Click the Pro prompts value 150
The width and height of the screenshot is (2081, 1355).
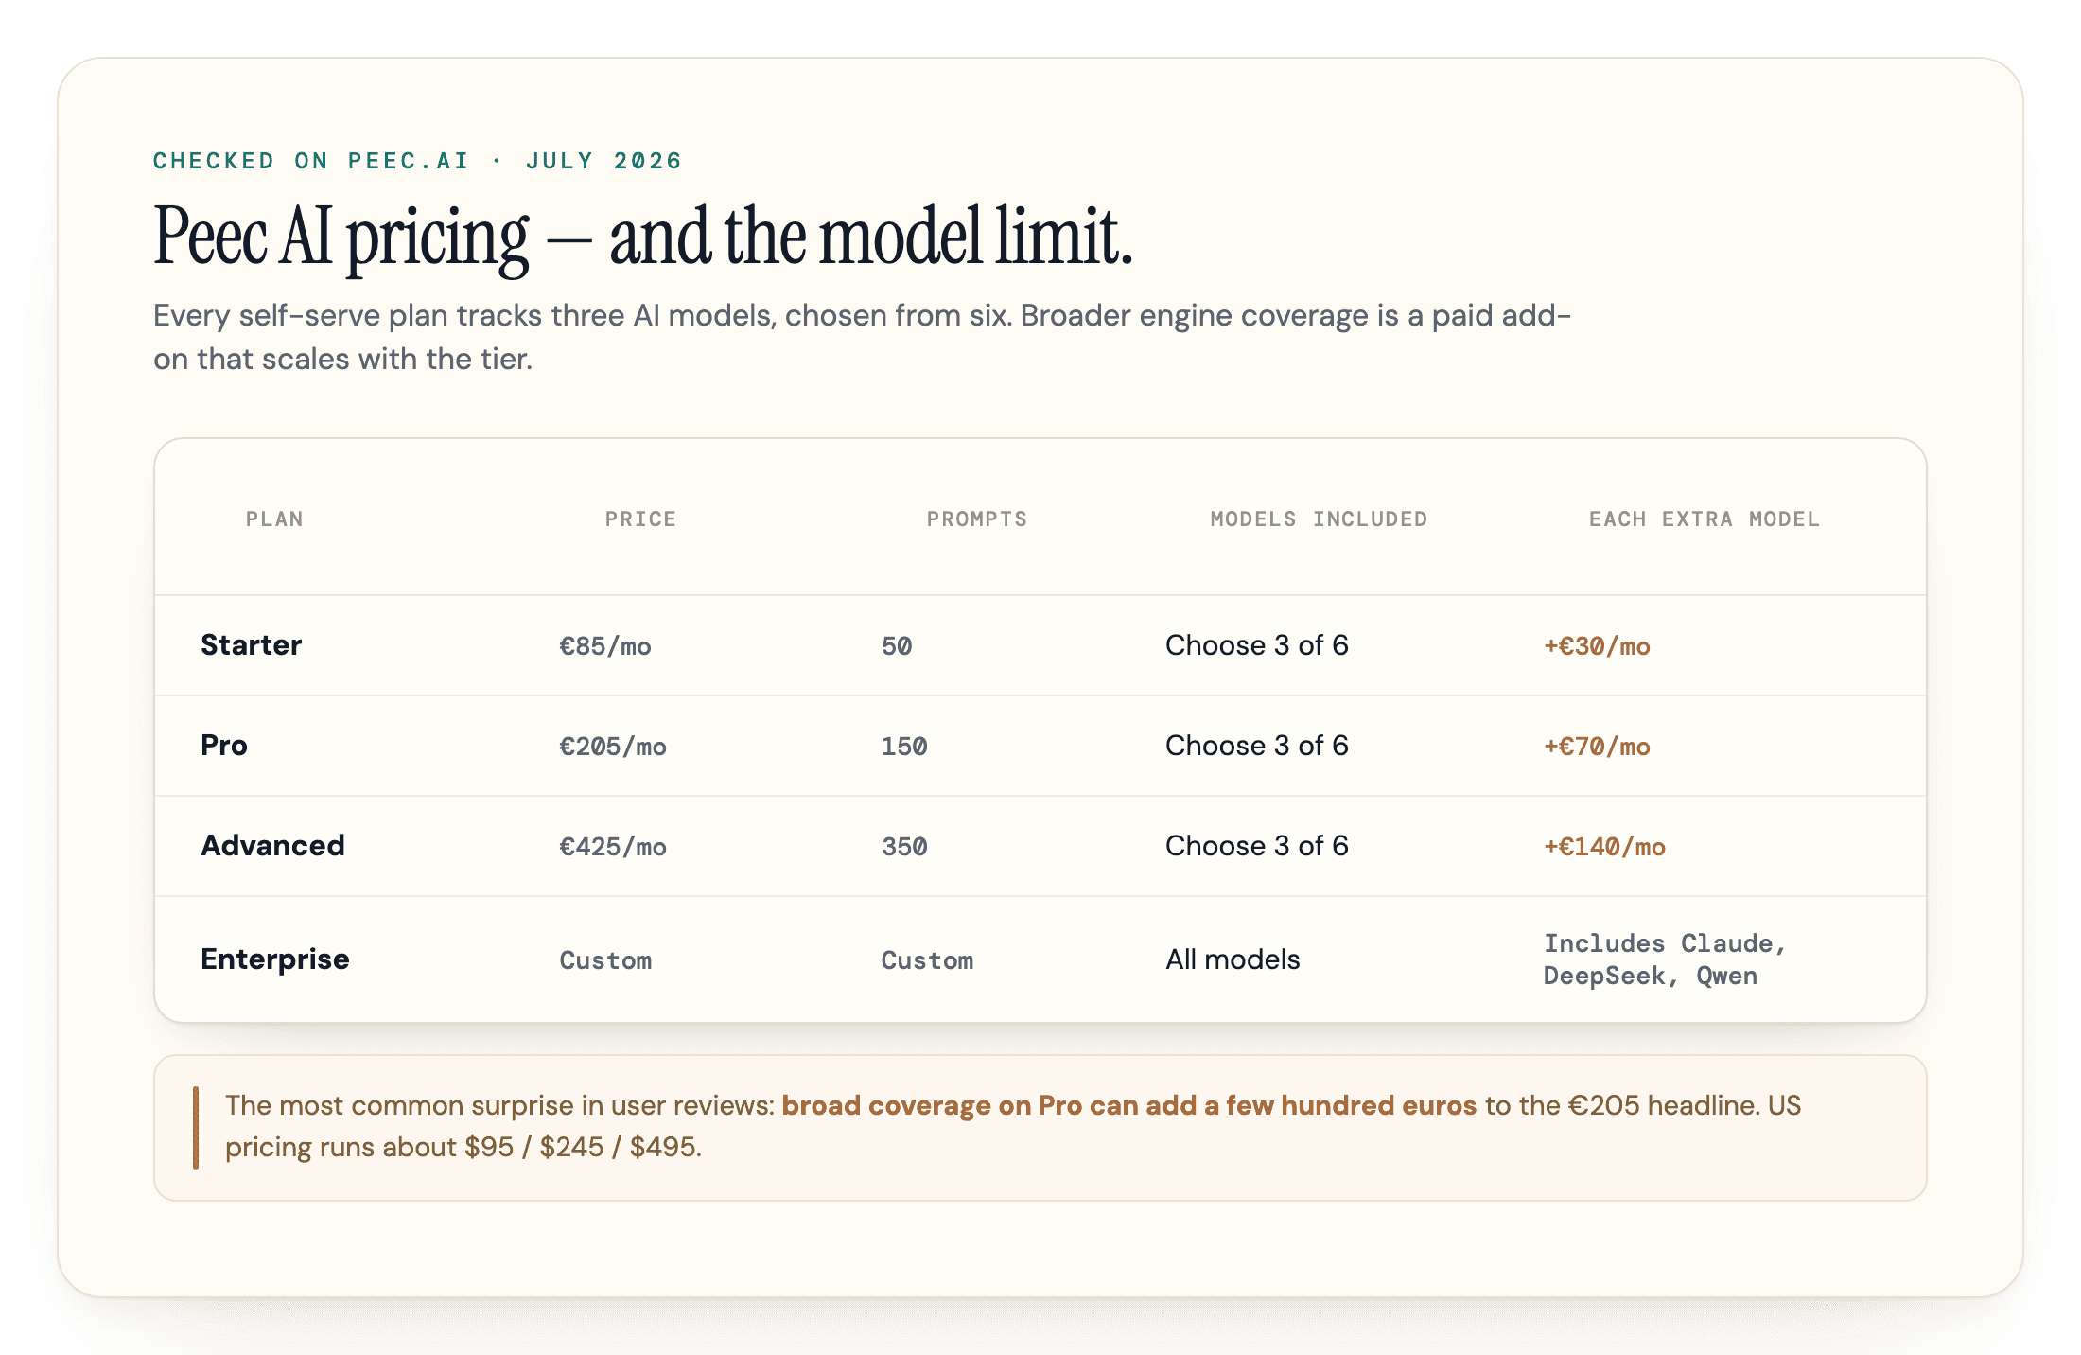[x=904, y=747]
